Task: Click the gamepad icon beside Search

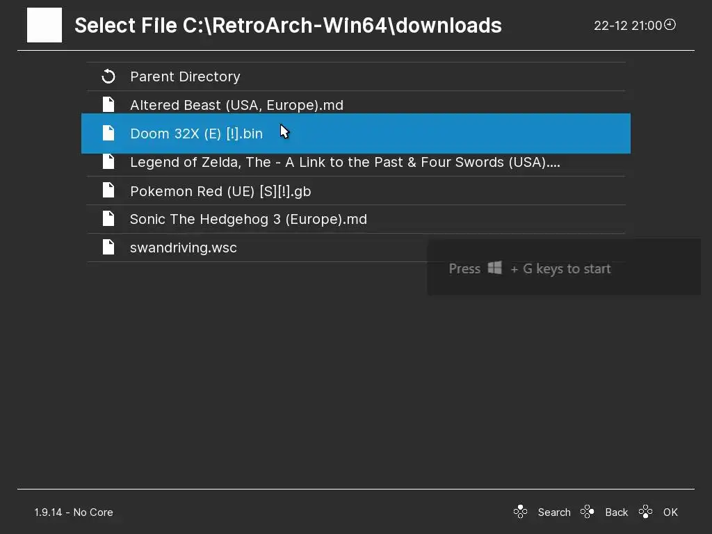Action: click(x=520, y=512)
